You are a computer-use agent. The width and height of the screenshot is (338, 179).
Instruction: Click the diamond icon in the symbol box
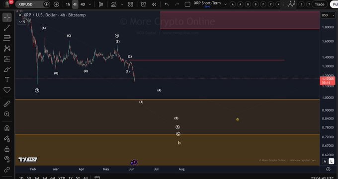pos(46,4)
